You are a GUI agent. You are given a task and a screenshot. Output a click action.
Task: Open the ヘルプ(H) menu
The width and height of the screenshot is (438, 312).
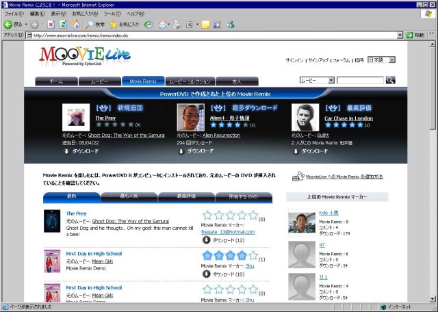[136, 14]
